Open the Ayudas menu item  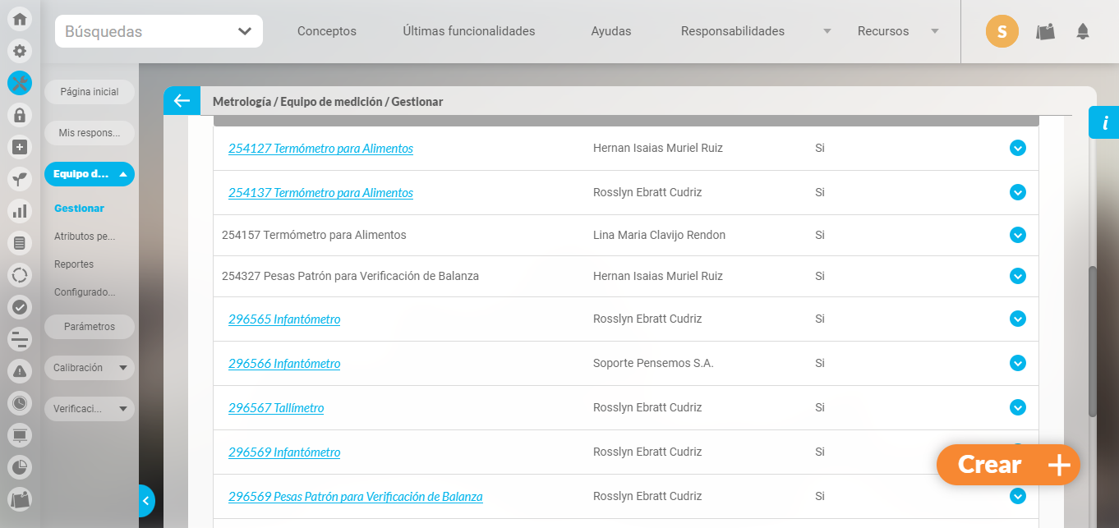point(610,31)
